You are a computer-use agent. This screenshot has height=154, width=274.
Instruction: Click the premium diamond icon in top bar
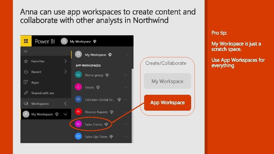(95, 42)
